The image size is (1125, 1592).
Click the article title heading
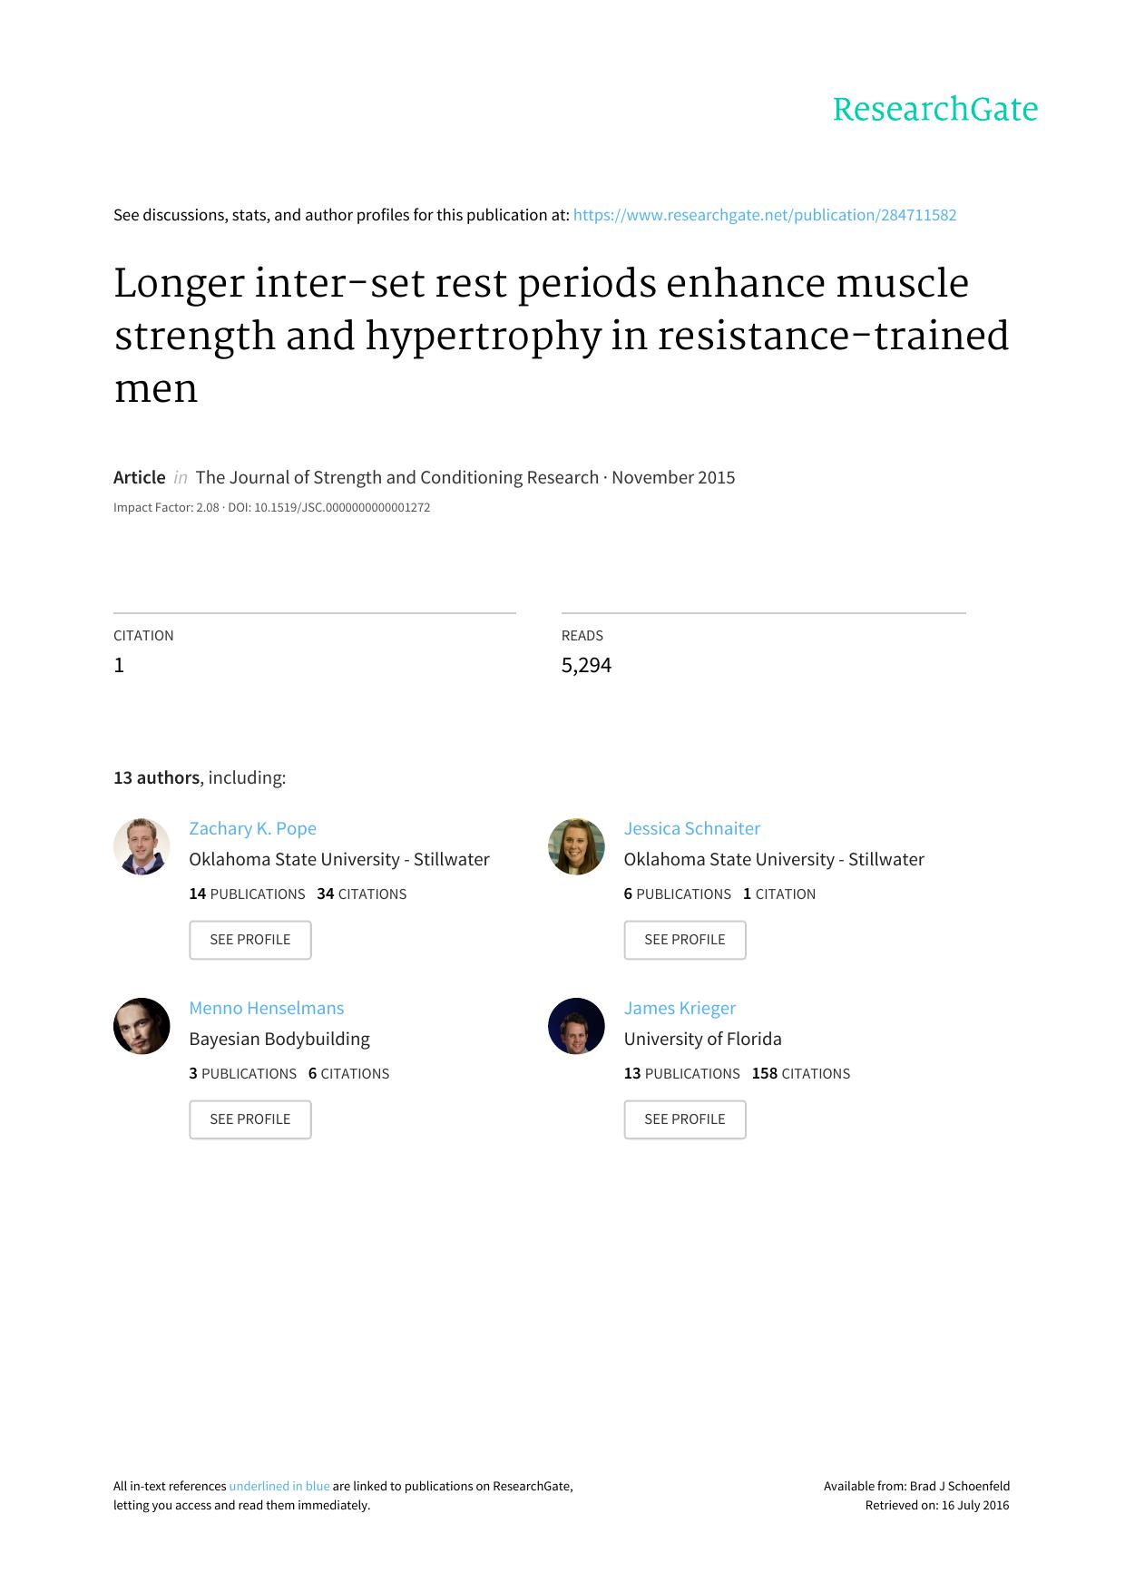point(561,336)
